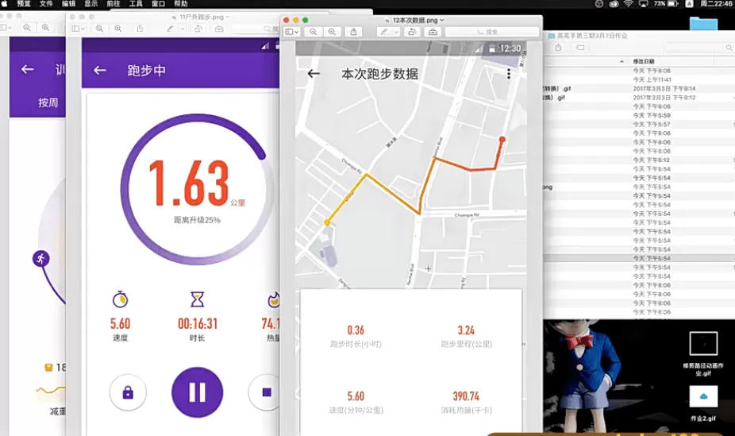Screen dimensions: 735x436
Task: Open sidebar view menu in 11户外跑步.png window
Action: coord(78,29)
